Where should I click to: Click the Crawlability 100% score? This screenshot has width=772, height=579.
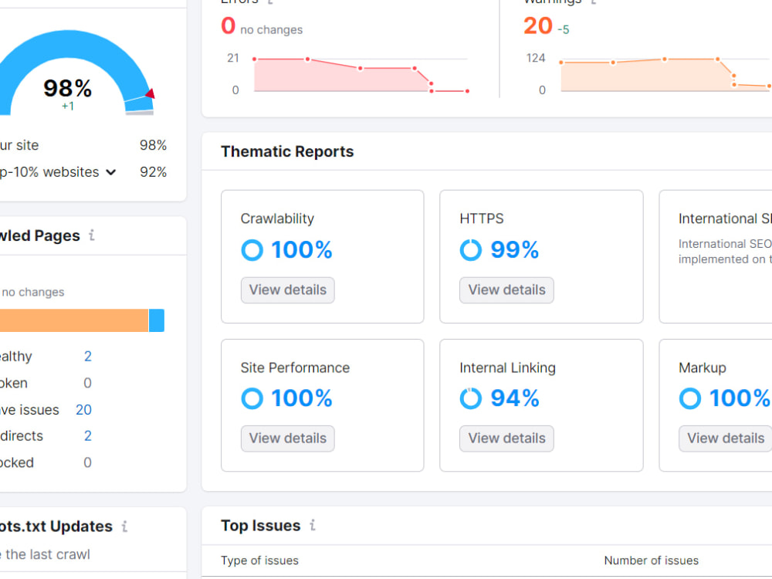[x=302, y=249]
